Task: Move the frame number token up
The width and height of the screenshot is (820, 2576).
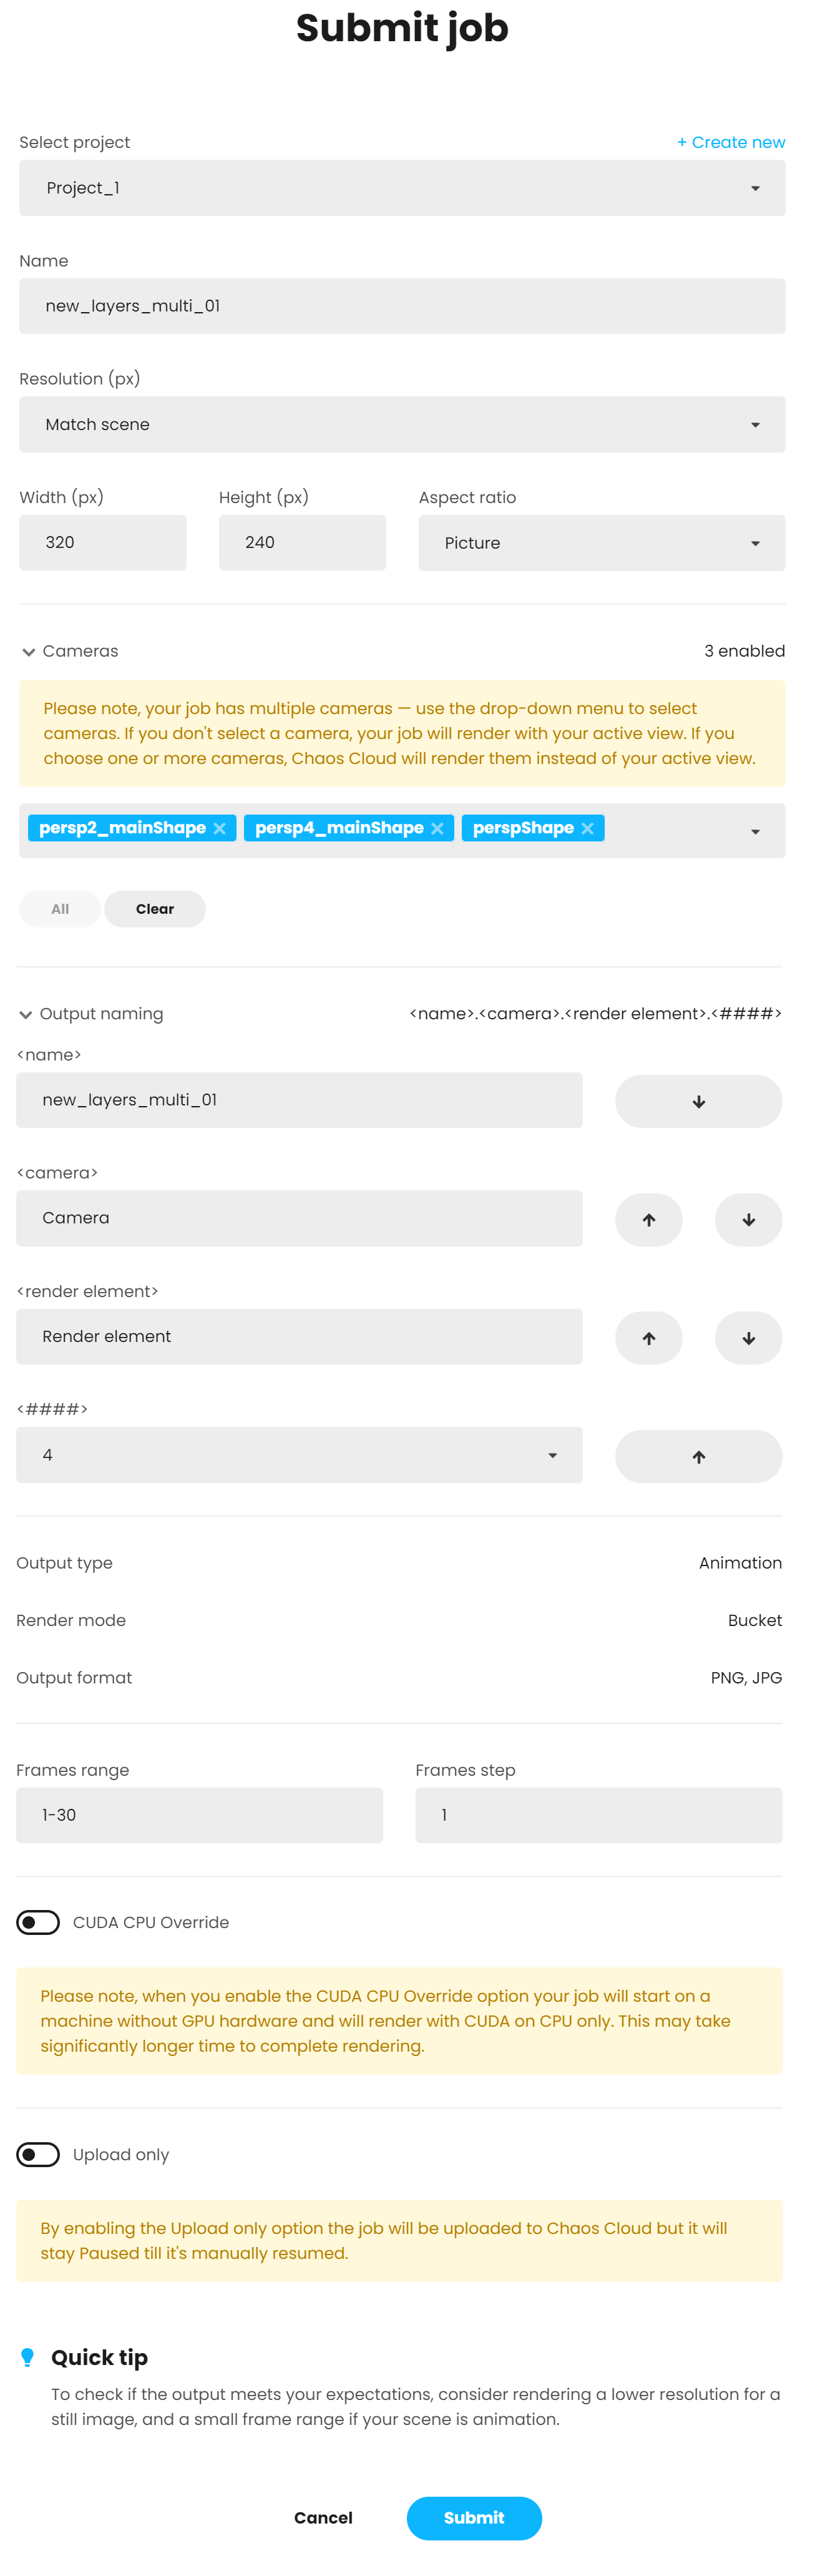Action: [x=698, y=1456]
